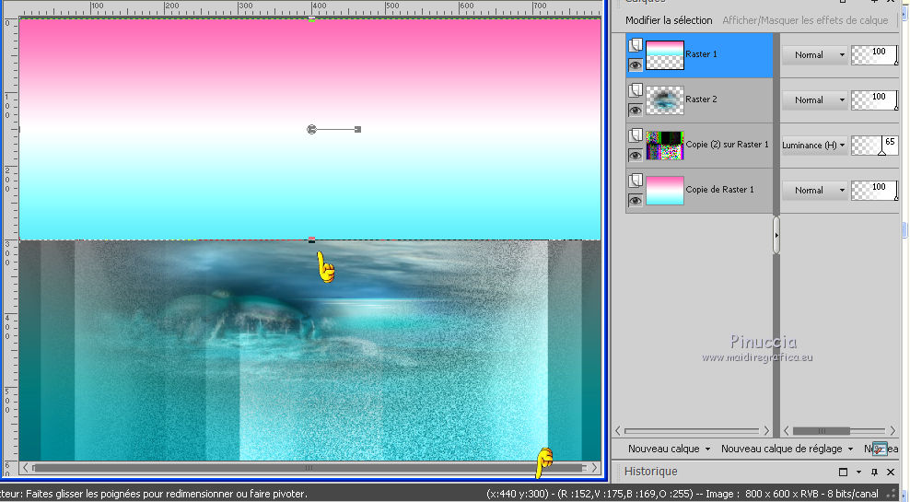Click the status bar hint about resizing handles
Viewport: 910px width, 502px height.
coord(154,494)
